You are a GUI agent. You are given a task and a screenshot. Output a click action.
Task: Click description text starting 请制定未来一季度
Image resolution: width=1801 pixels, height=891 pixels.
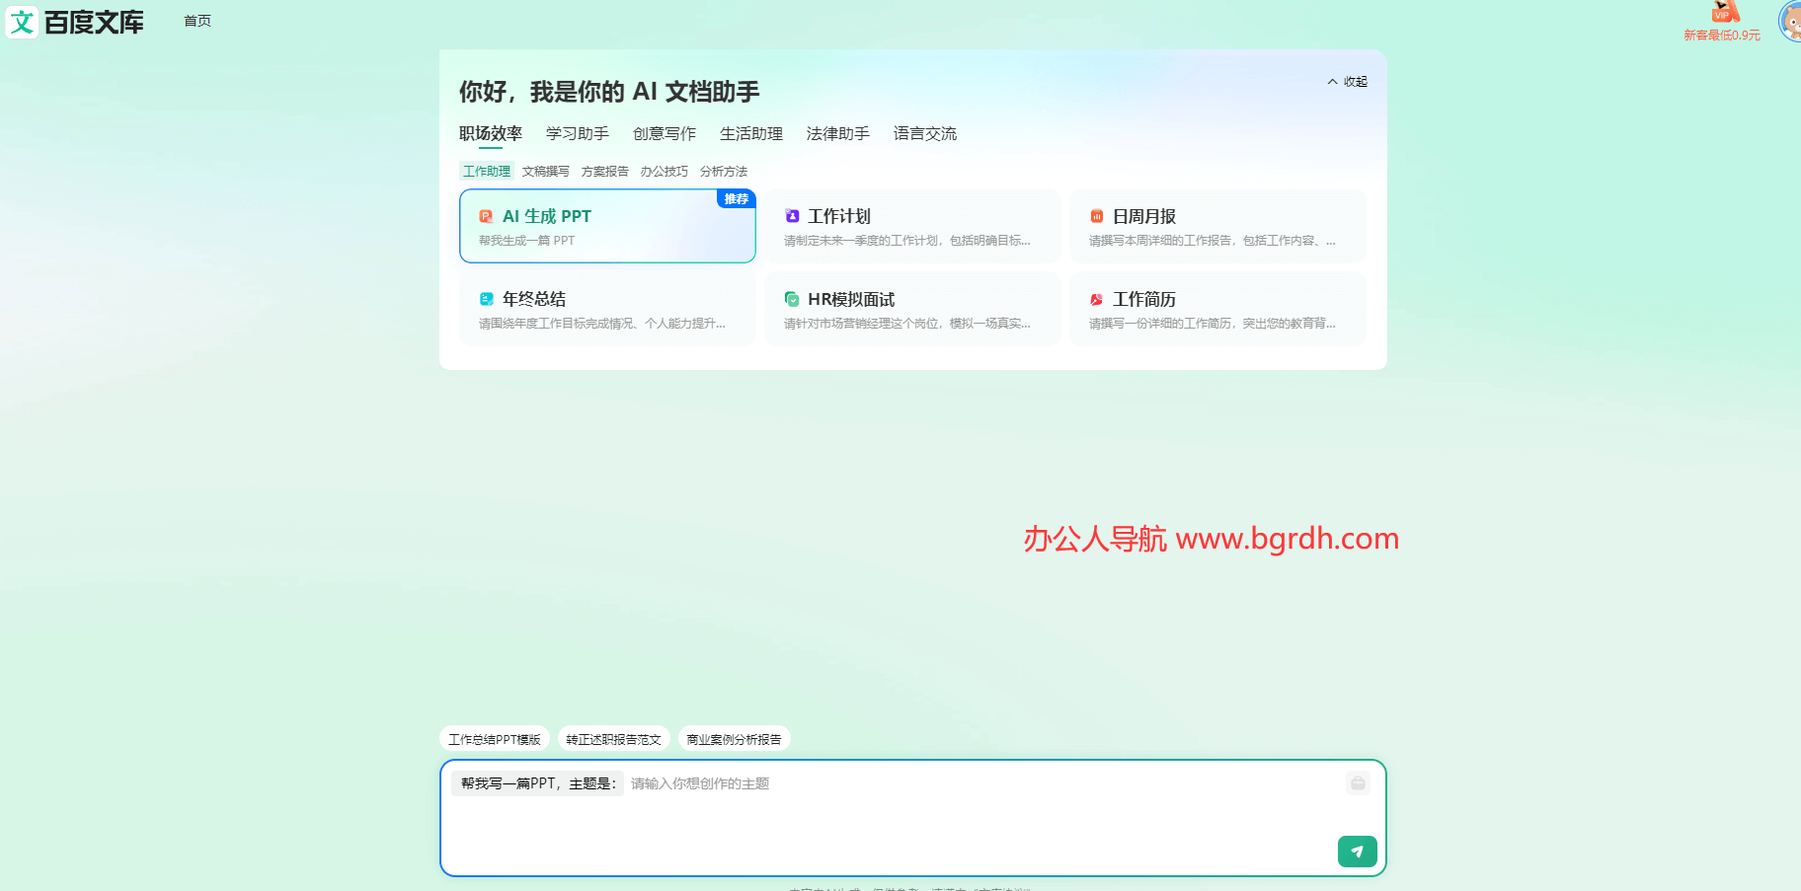point(907,241)
